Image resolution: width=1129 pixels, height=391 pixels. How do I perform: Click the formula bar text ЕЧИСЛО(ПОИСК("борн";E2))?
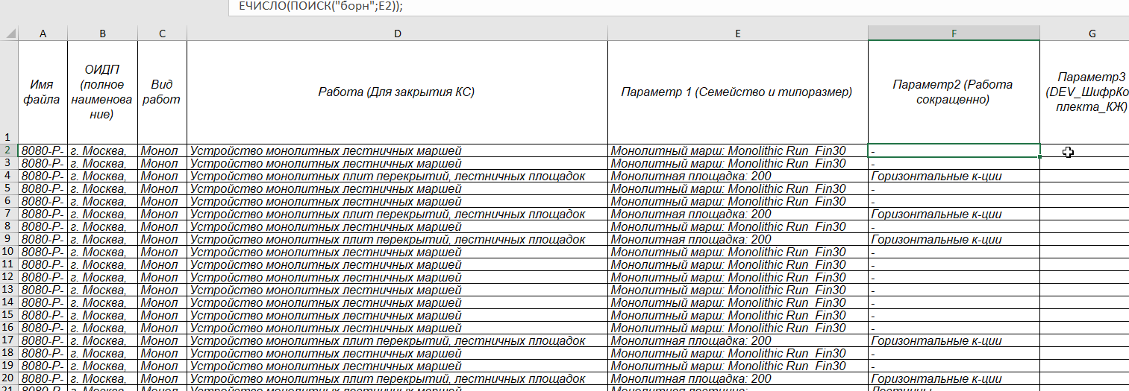(x=320, y=6)
